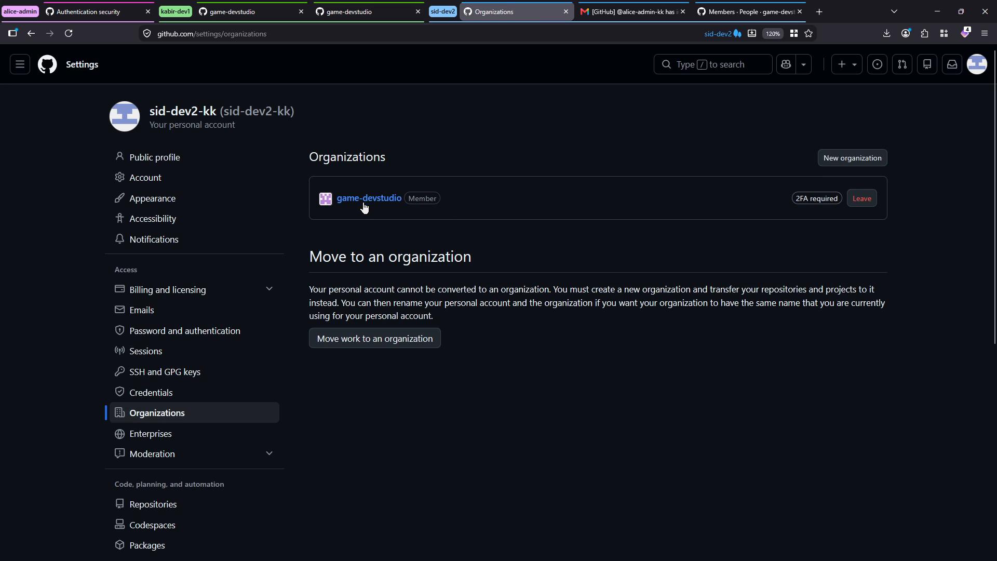The image size is (997, 561).
Task: Open browser downloads icon
Action: pyautogui.click(x=886, y=33)
